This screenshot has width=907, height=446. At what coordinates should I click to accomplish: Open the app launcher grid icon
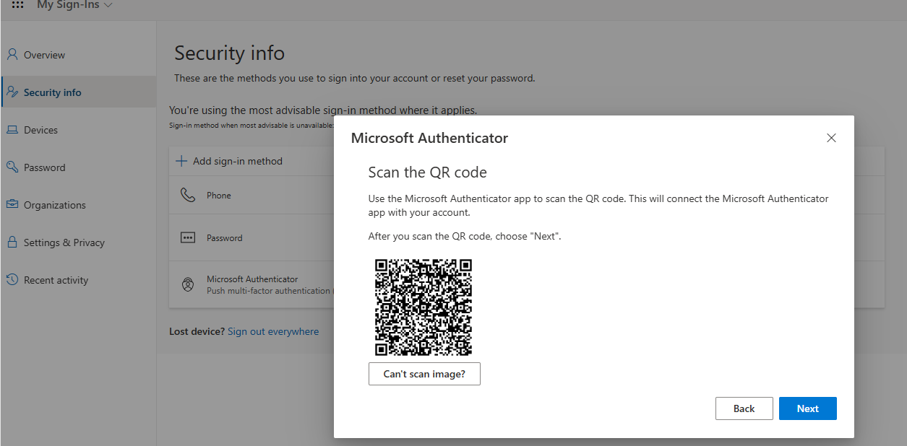click(16, 6)
